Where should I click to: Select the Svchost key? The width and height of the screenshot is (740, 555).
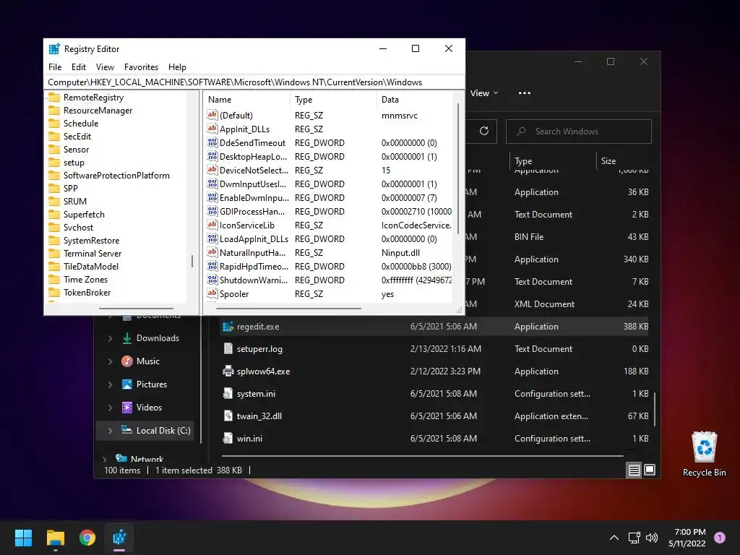point(78,228)
